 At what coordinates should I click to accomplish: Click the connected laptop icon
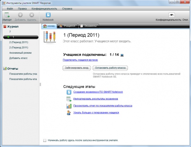[x=122, y=55]
